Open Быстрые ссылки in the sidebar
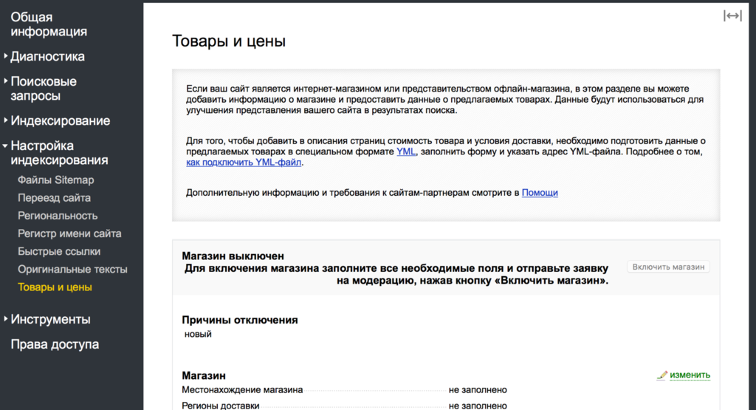756x410 pixels. tap(59, 251)
